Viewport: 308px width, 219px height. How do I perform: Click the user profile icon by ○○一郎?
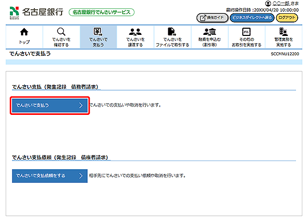click(x=267, y=4)
